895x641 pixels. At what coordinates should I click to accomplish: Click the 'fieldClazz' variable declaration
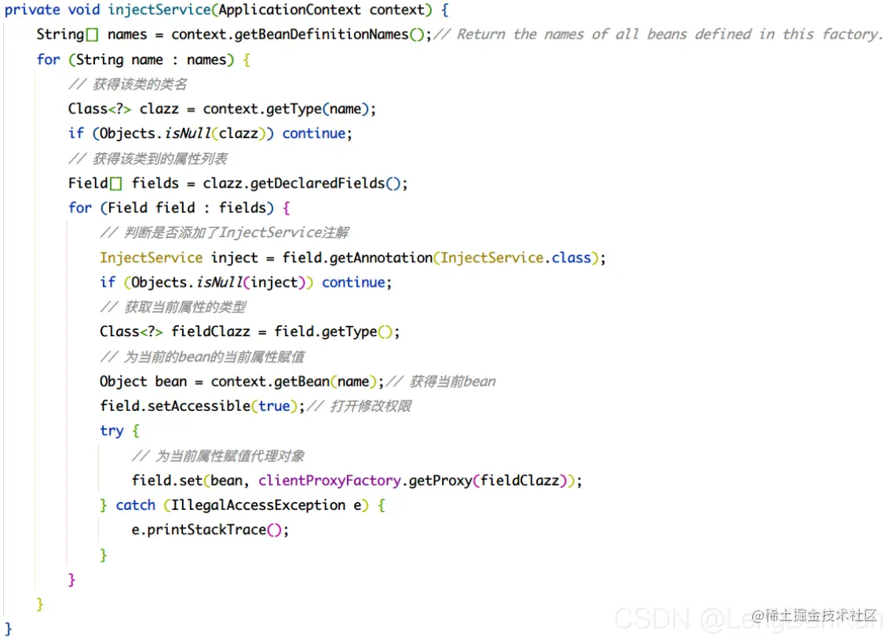click(210, 331)
